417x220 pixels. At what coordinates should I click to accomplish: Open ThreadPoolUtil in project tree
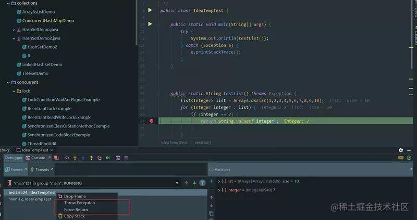(x=42, y=144)
